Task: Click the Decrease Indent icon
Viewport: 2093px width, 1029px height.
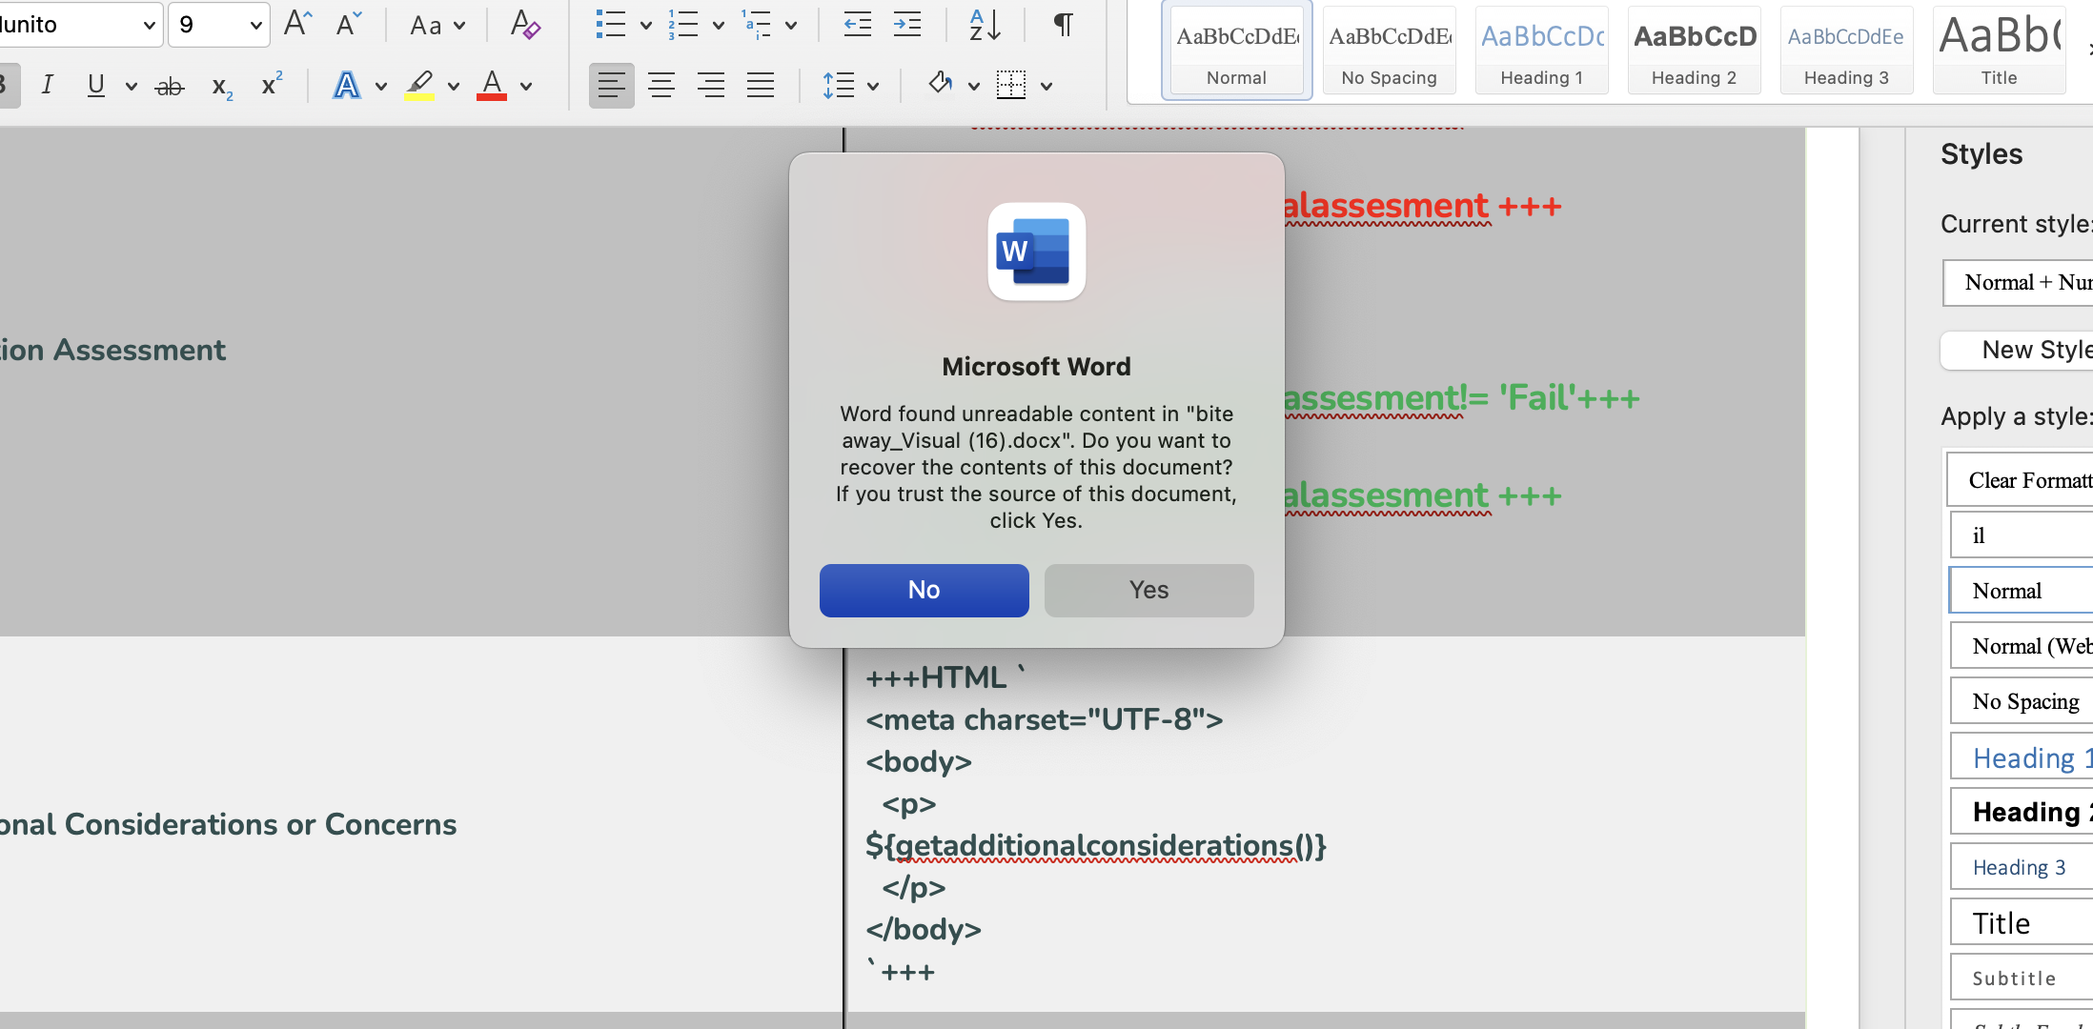Action: (857, 25)
